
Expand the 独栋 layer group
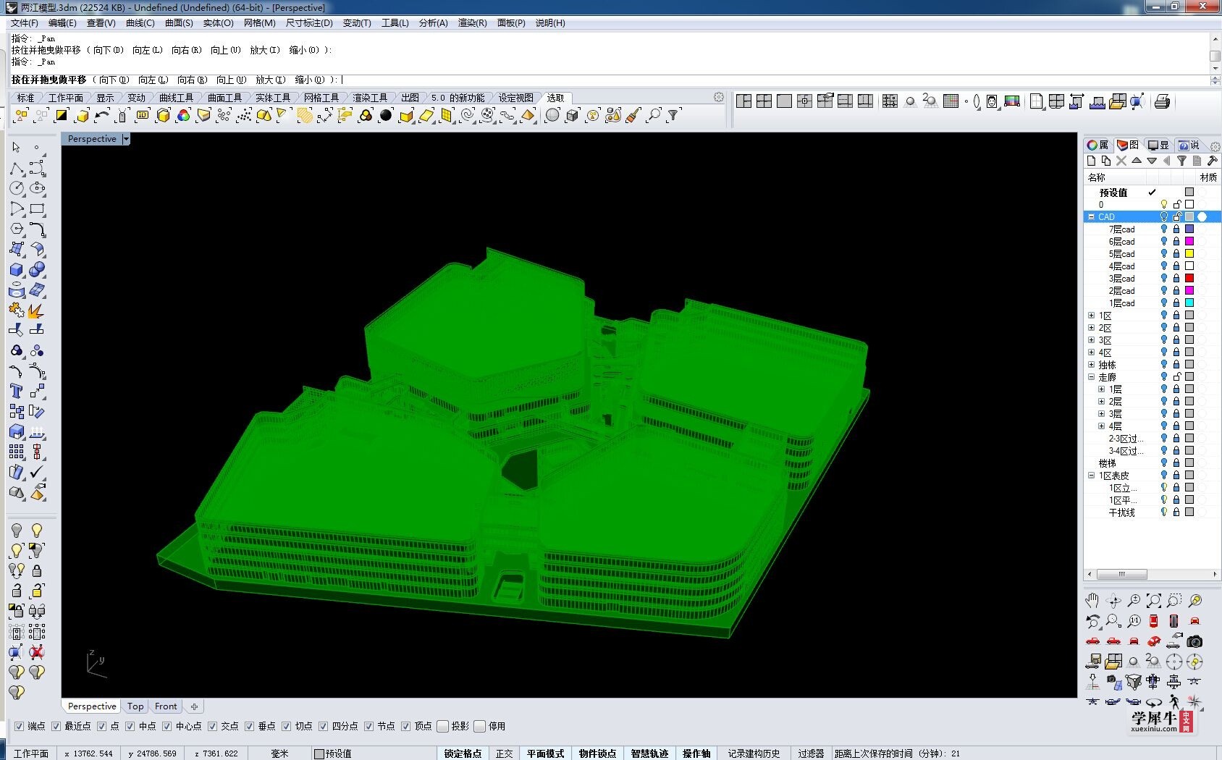pyautogui.click(x=1092, y=365)
